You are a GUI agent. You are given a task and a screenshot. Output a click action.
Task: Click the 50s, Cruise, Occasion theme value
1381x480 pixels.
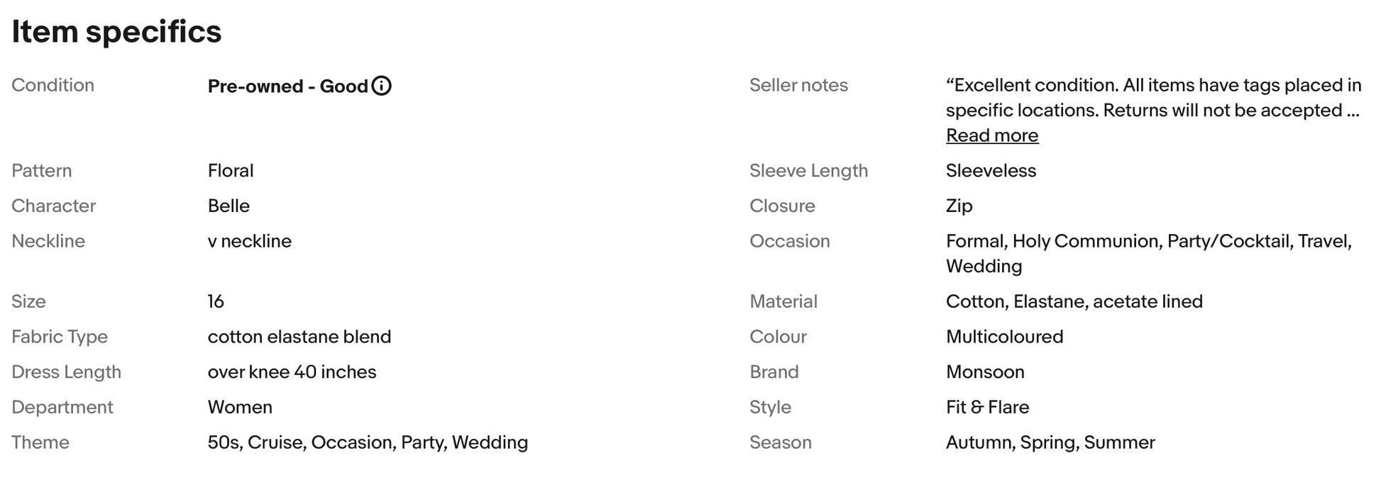tap(368, 443)
